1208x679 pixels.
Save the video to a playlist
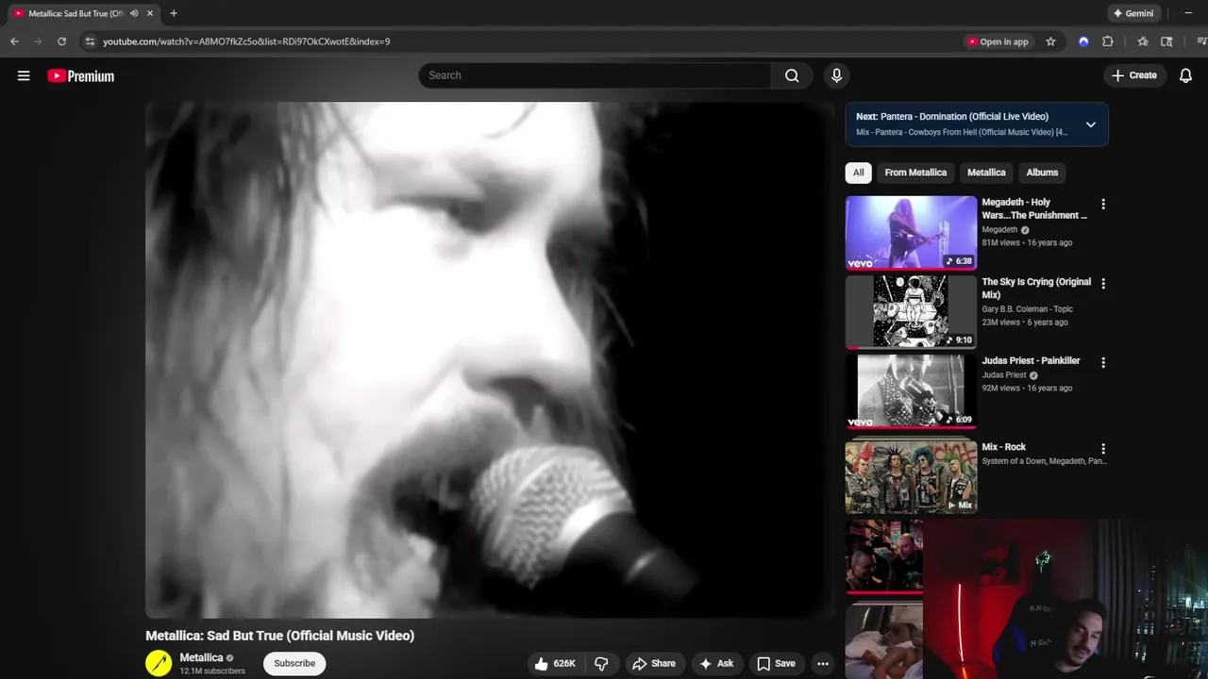point(776,664)
